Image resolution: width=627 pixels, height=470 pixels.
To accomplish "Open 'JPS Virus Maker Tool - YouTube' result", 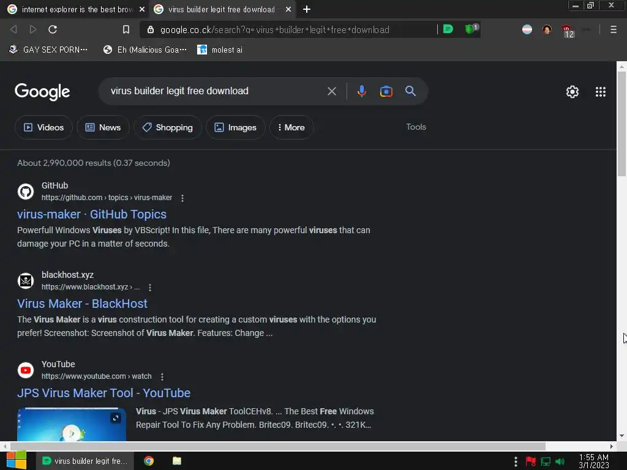I will [x=103, y=393].
